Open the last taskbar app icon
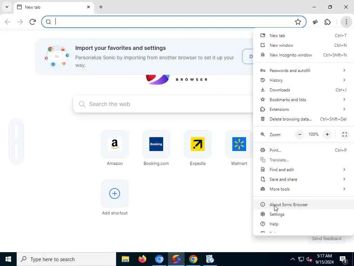Viewport: 354px width, 266px height. point(210,259)
